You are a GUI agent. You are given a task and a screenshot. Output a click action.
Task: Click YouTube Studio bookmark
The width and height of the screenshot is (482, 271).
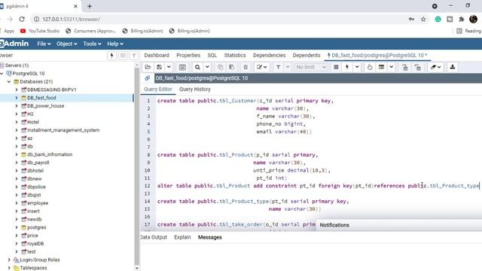coord(40,31)
